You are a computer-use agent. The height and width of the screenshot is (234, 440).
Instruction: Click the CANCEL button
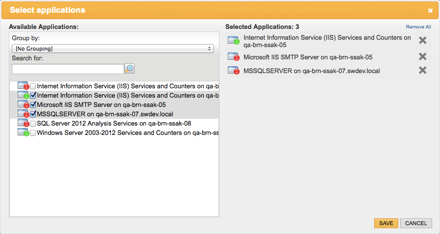pos(416,223)
